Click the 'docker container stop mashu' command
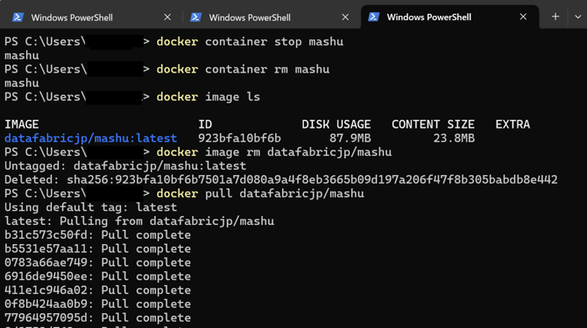Image resolution: width=587 pixels, height=328 pixels. pos(250,41)
